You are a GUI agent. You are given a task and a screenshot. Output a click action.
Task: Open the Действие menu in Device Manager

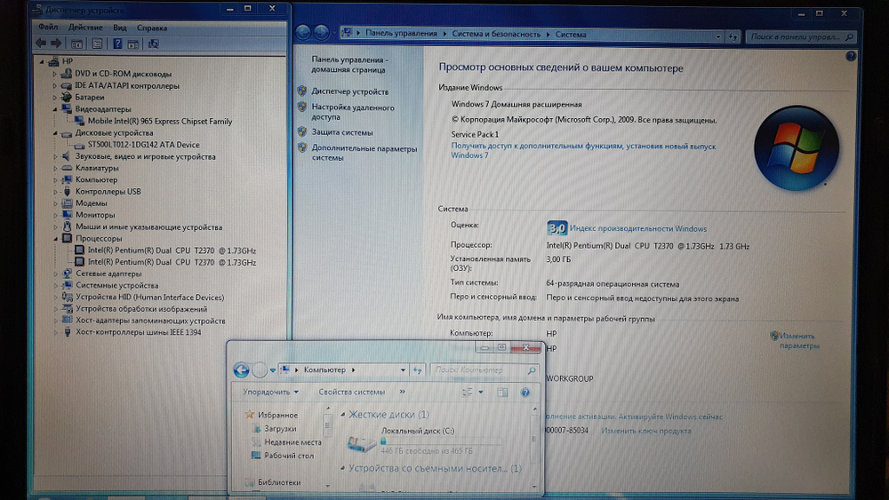click(x=85, y=28)
